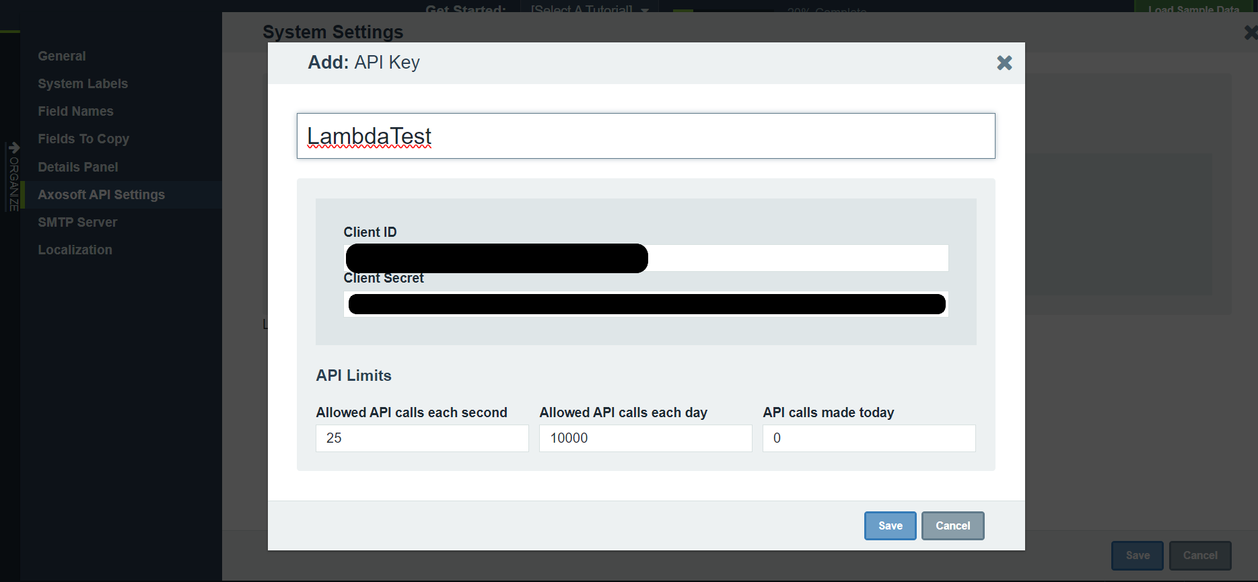Go to Localization settings
This screenshot has height=582, width=1258.
point(75,250)
